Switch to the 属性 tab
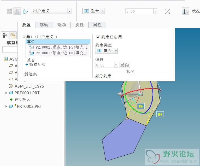This screenshot has width=200, height=166. pos(97,25)
